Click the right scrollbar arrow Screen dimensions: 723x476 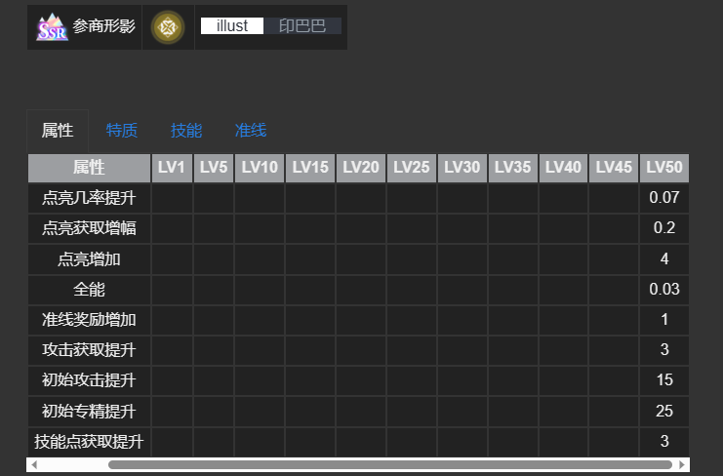(682, 465)
